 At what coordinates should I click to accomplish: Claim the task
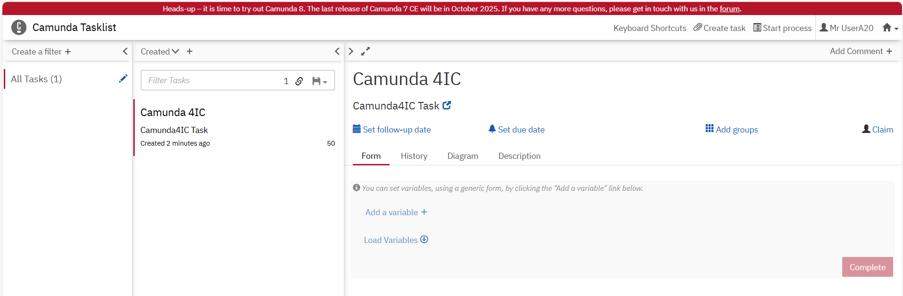coord(878,130)
